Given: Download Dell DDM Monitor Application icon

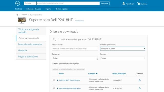Looking at the screenshot, I should tap(139, 88).
